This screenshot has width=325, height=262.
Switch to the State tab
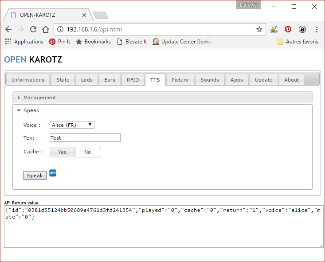(x=63, y=80)
